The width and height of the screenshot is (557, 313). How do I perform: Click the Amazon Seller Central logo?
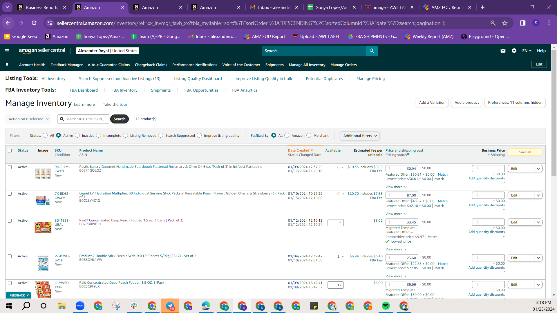[x=42, y=51]
